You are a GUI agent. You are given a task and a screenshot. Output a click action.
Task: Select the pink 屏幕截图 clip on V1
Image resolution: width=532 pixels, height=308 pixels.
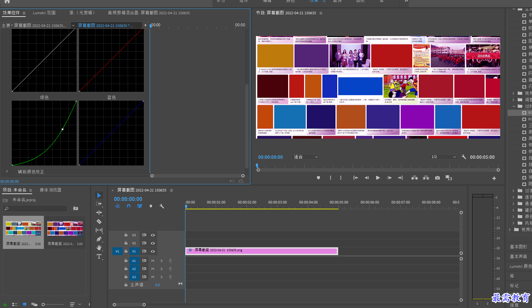coord(261,251)
